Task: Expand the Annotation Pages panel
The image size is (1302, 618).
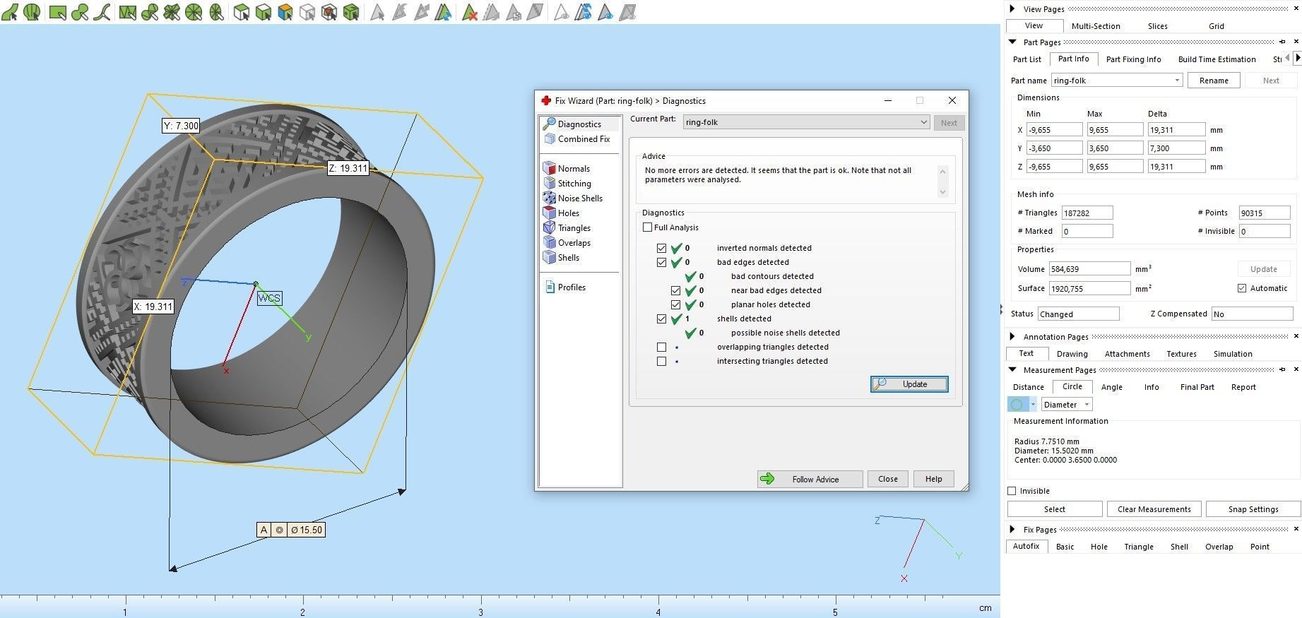Action: coord(1012,336)
